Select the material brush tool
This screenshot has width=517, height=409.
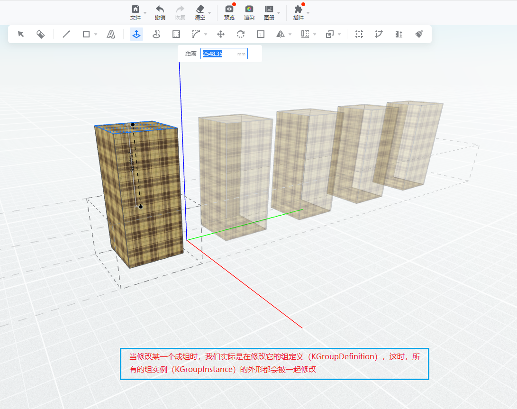[x=419, y=34]
